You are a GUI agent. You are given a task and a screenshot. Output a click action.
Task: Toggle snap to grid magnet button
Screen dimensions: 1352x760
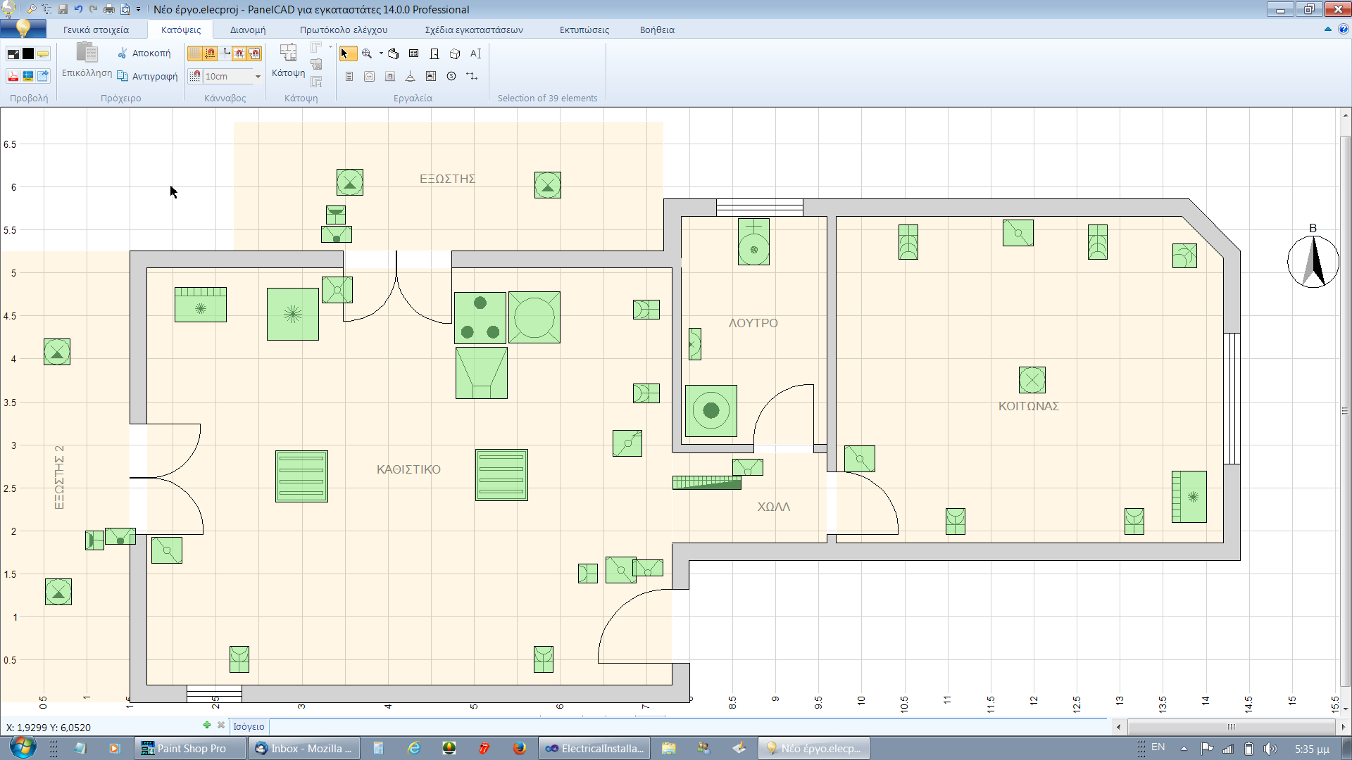239,53
